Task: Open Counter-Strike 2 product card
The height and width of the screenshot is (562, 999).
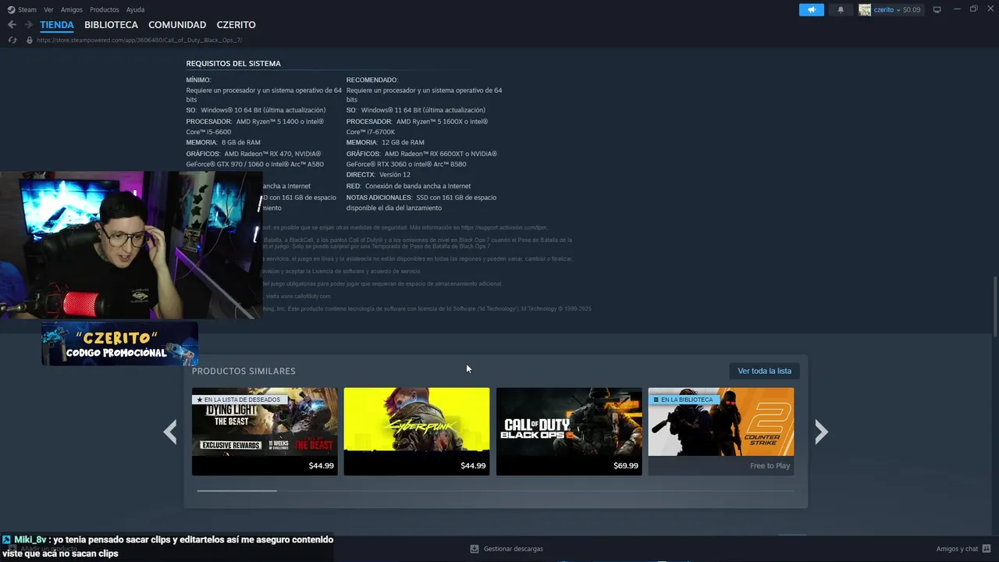Action: click(x=721, y=431)
